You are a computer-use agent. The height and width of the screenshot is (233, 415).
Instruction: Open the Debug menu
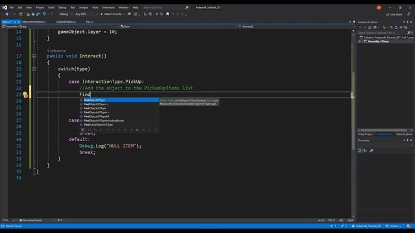[62, 7]
